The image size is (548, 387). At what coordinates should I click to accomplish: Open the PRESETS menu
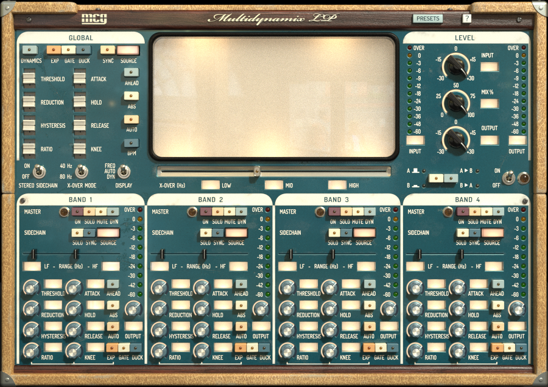pos(428,18)
